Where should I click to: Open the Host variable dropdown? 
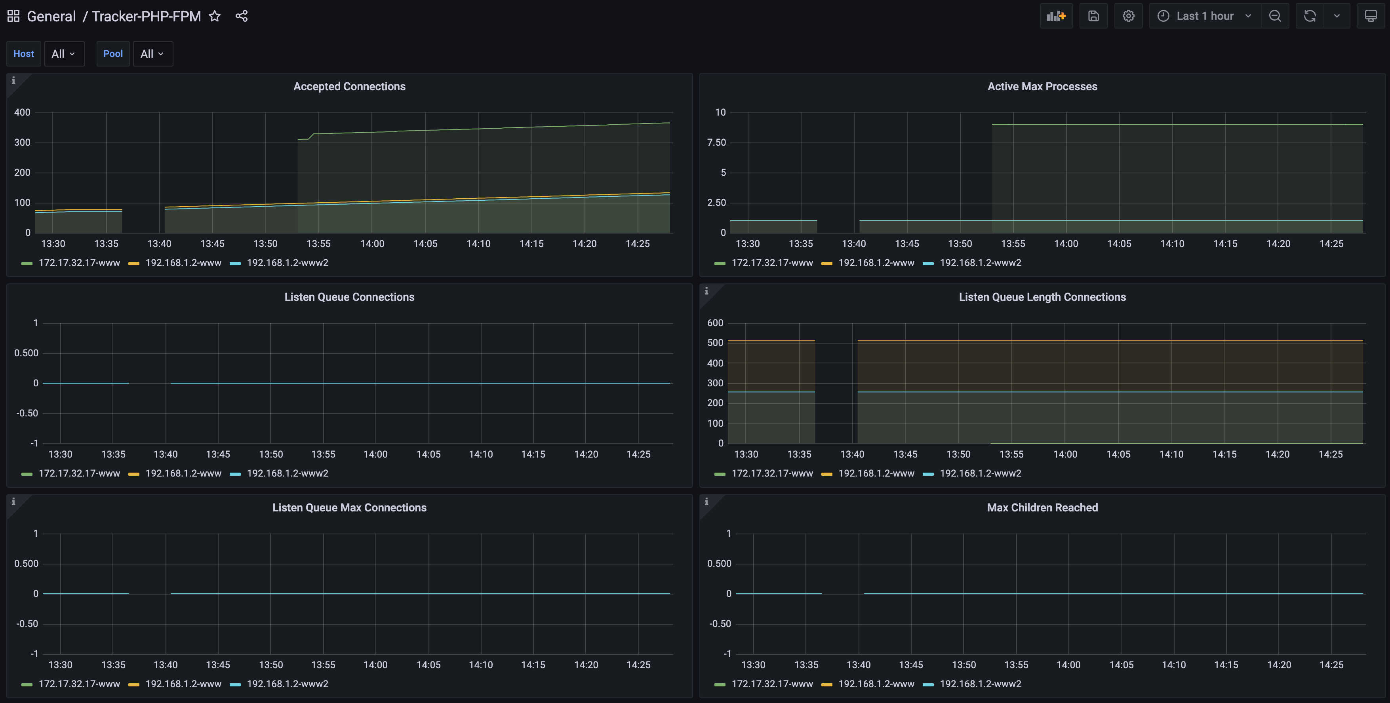click(64, 54)
